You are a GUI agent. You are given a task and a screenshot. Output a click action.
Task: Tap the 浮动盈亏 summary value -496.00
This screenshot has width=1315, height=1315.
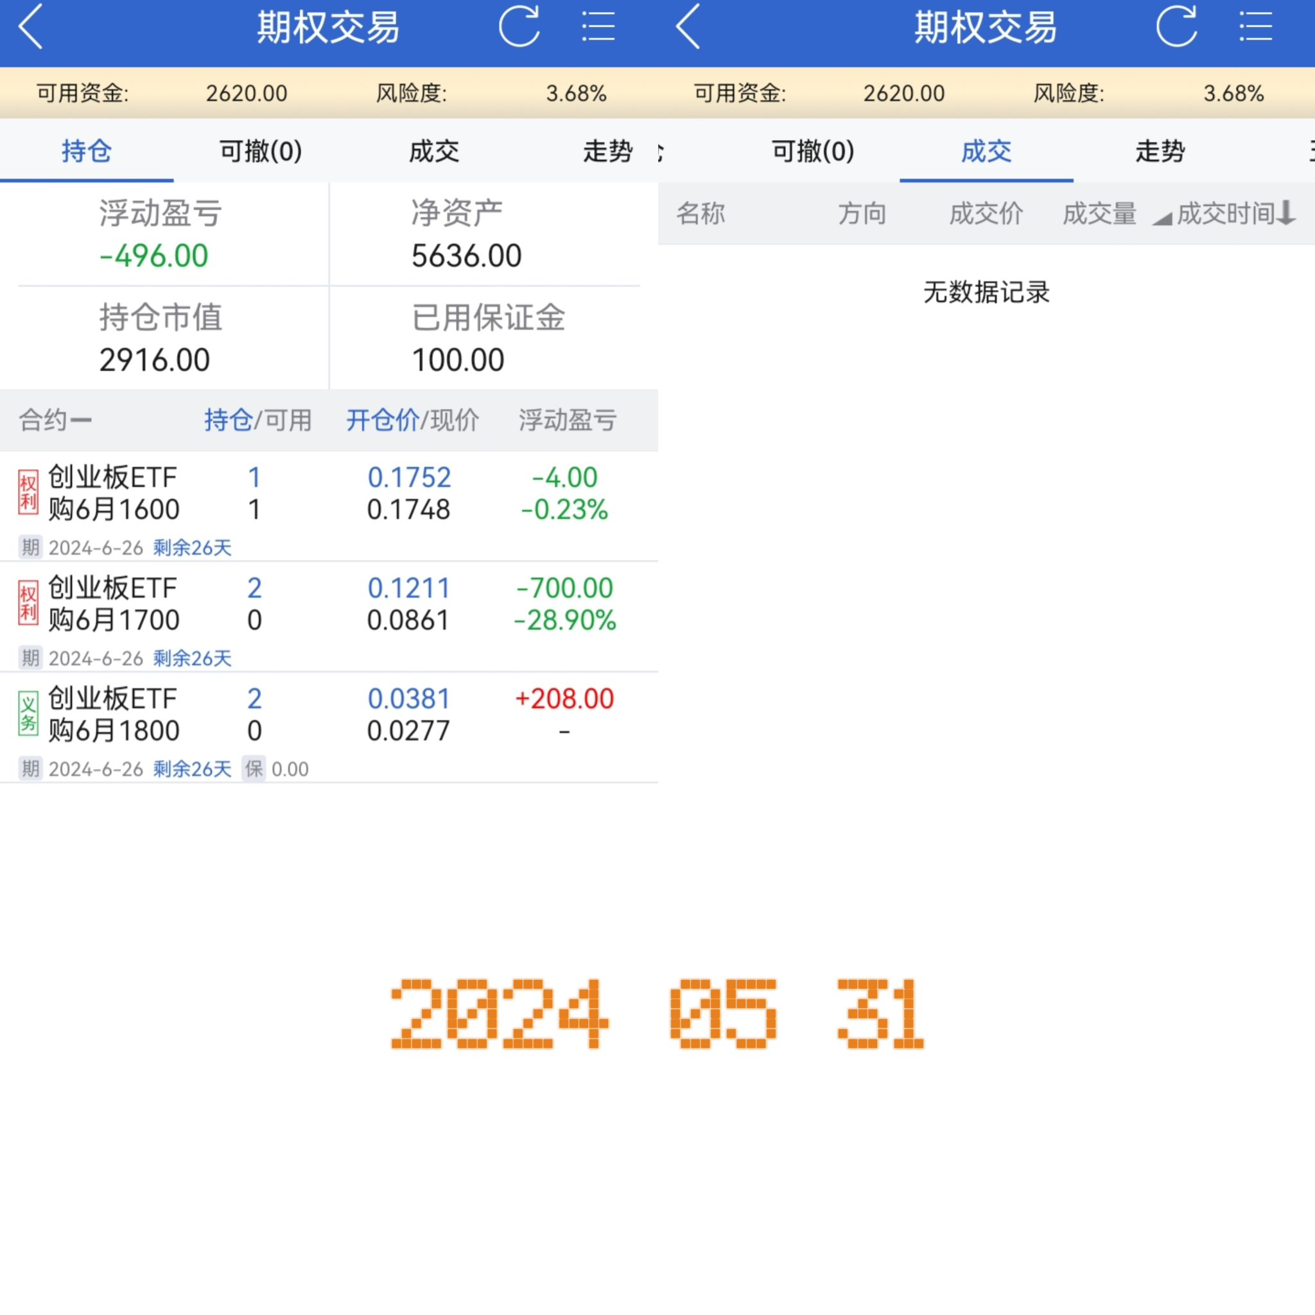click(x=154, y=256)
